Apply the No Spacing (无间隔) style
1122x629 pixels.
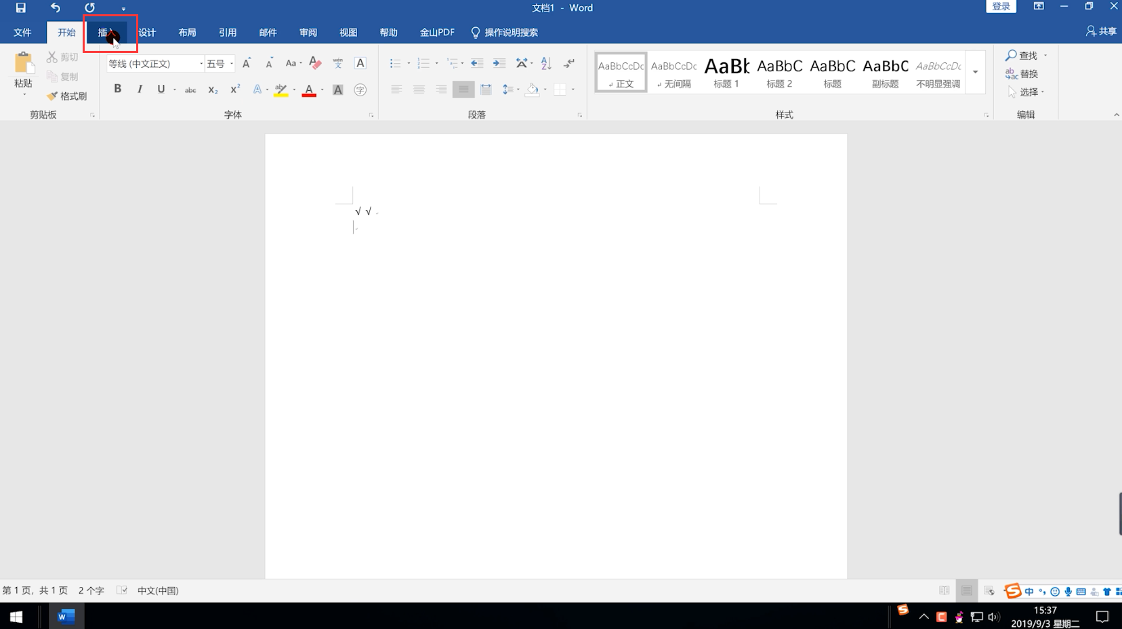coord(674,73)
